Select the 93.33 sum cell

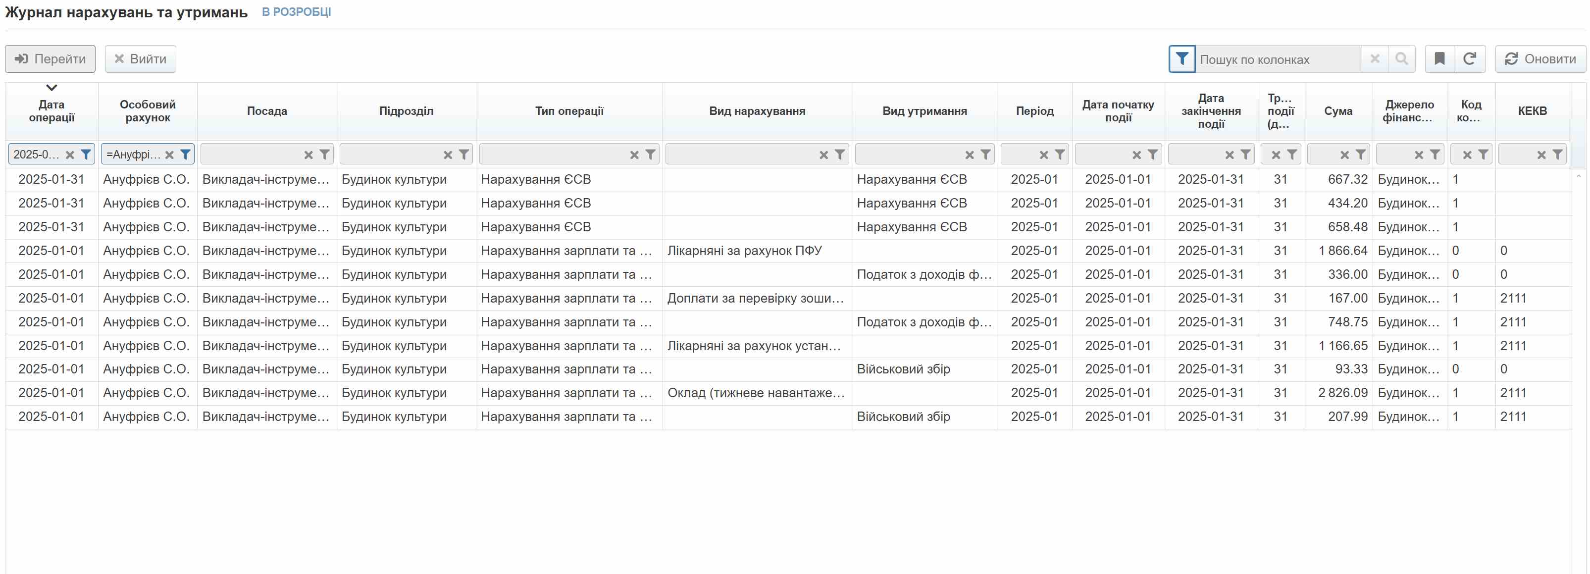tap(1338, 369)
